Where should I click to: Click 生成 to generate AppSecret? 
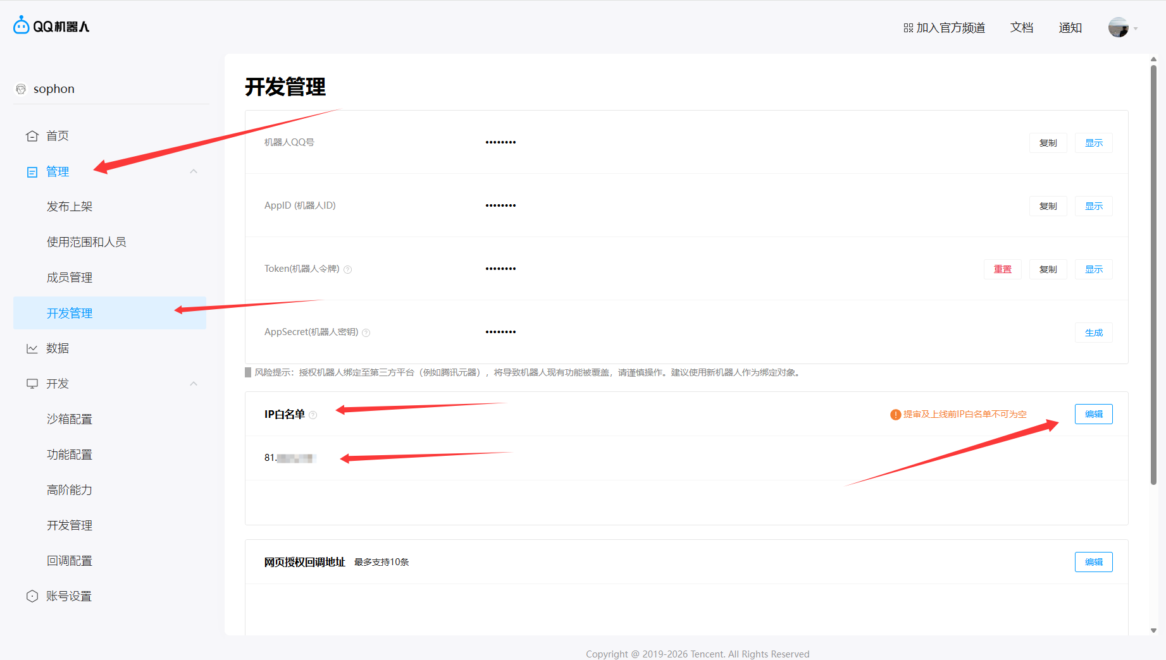coord(1093,333)
